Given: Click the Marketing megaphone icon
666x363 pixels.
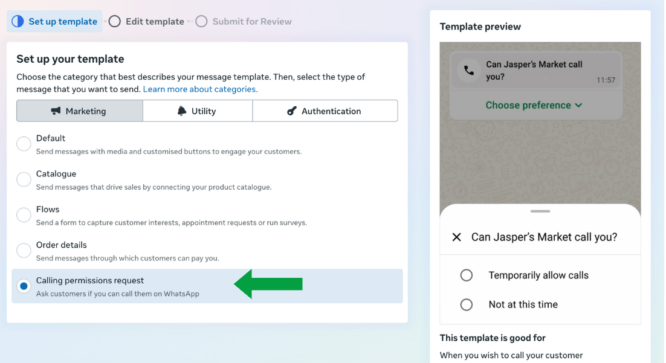Looking at the screenshot, I should pyautogui.click(x=56, y=111).
